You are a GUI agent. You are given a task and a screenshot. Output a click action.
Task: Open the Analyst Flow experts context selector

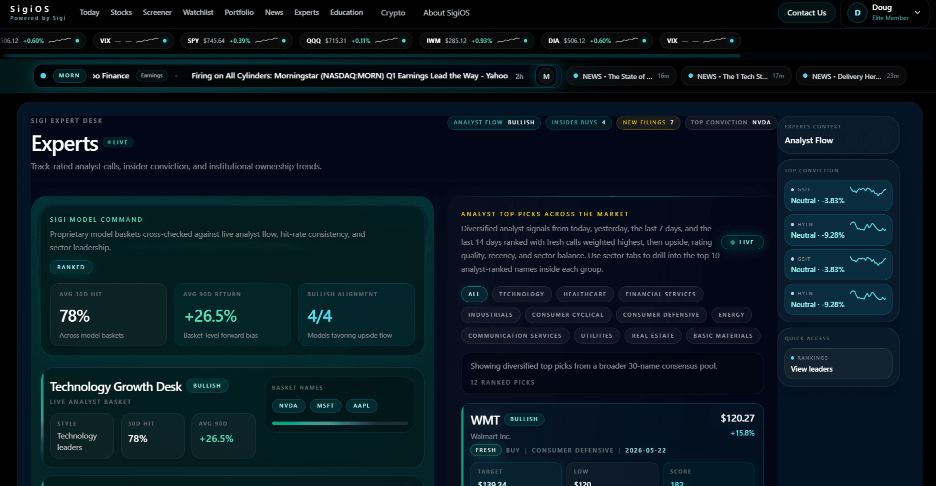coord(838,135)
